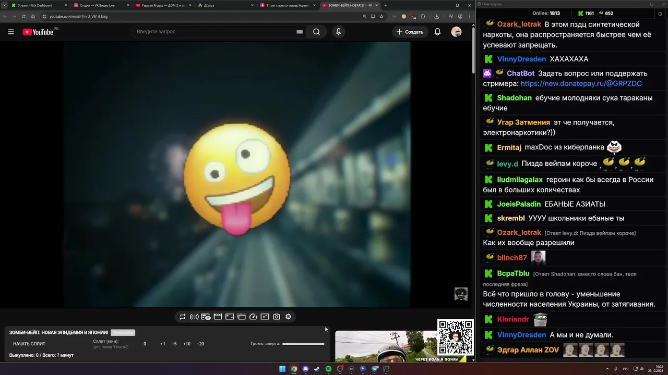668x375 pixels.
Task: Click username JoeisPaladin in chat
Action: point(519,204)
